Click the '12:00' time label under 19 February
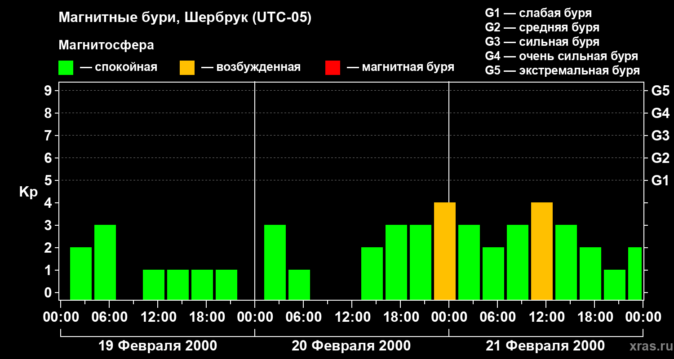 [158, 317]
